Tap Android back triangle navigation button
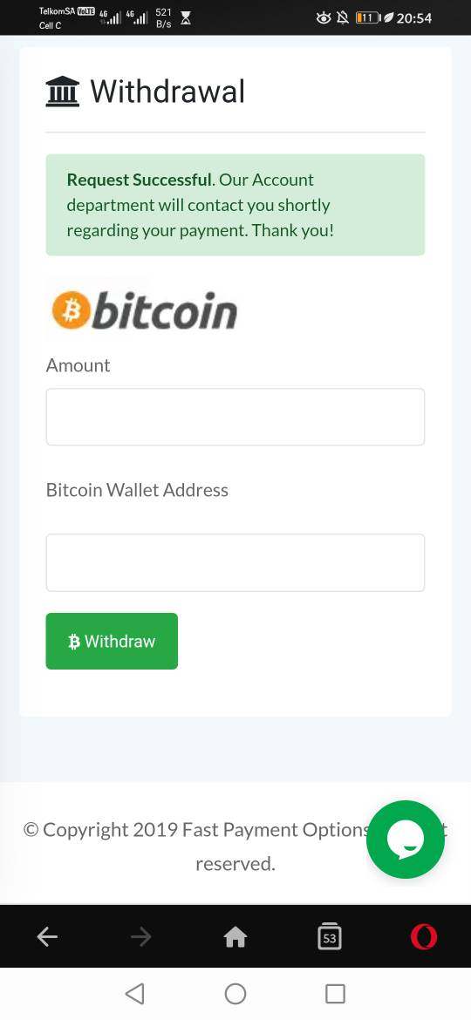471x1020 pixels. pyautogui.click(x=134, y=993)
